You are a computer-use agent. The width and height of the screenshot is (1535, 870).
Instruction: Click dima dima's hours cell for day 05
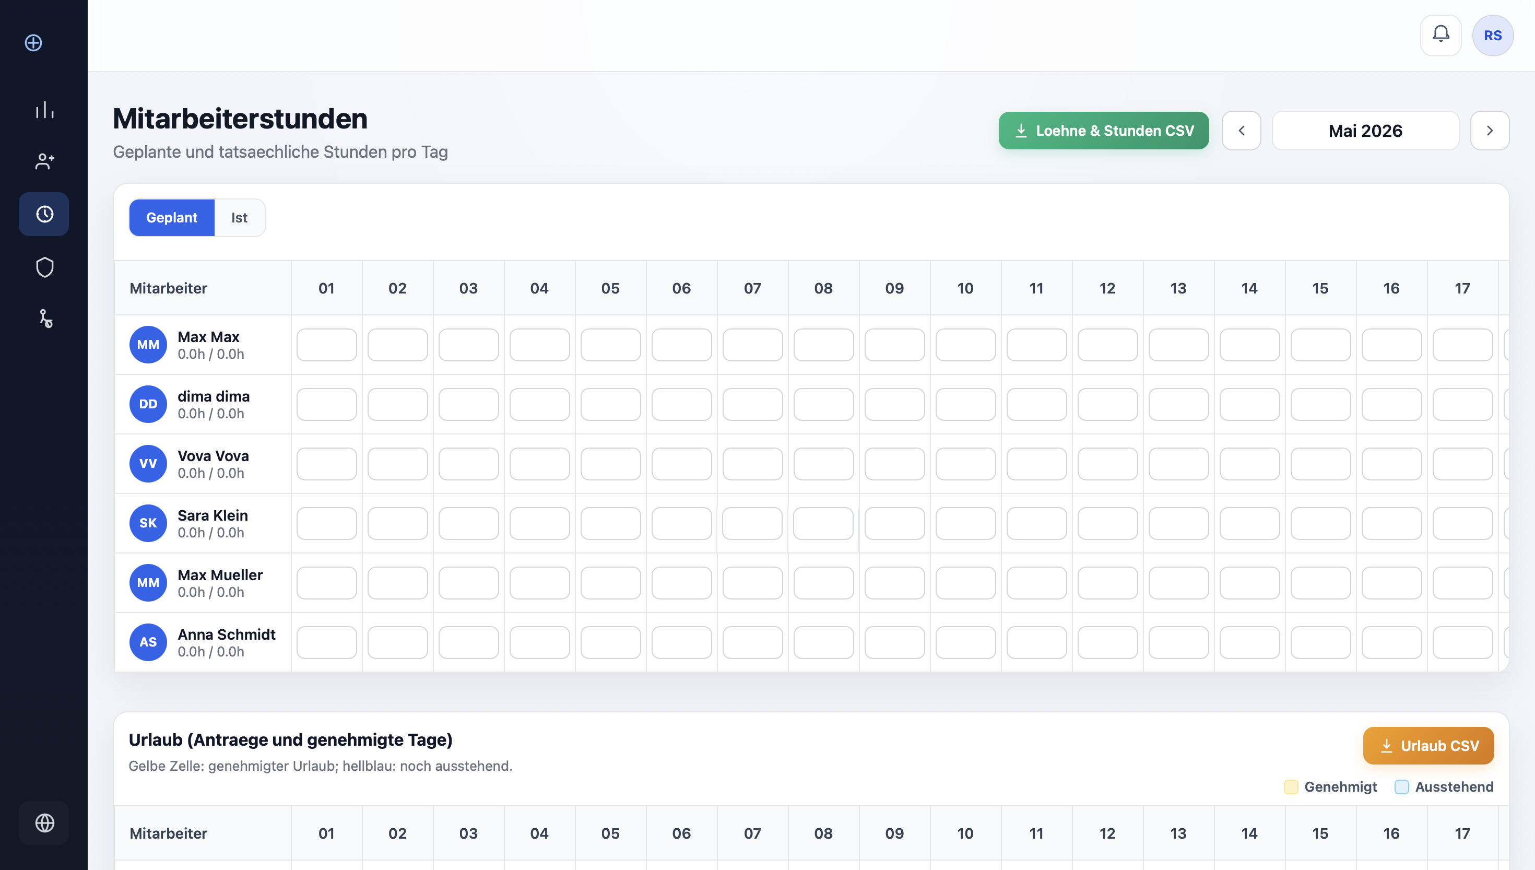click(x=610, y=405)
